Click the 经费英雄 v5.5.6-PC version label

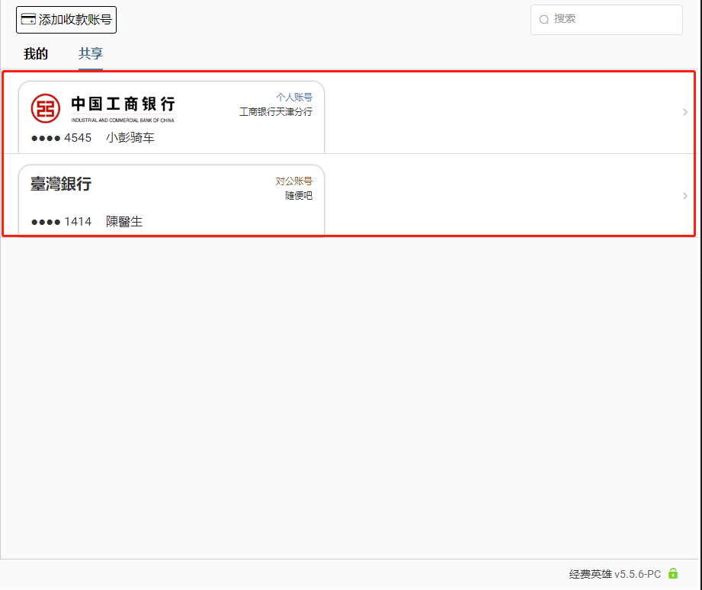coord(614,574)
